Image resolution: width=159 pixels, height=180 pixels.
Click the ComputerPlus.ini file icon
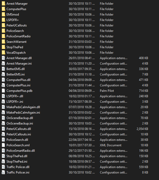click(x=3, y=85)
